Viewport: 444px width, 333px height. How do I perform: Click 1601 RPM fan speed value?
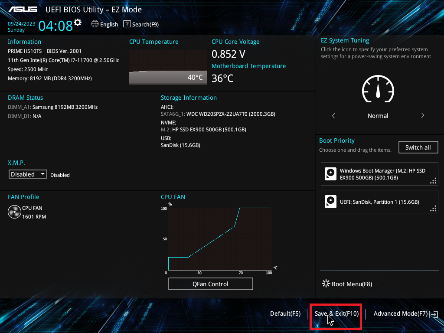click(34, 217)
